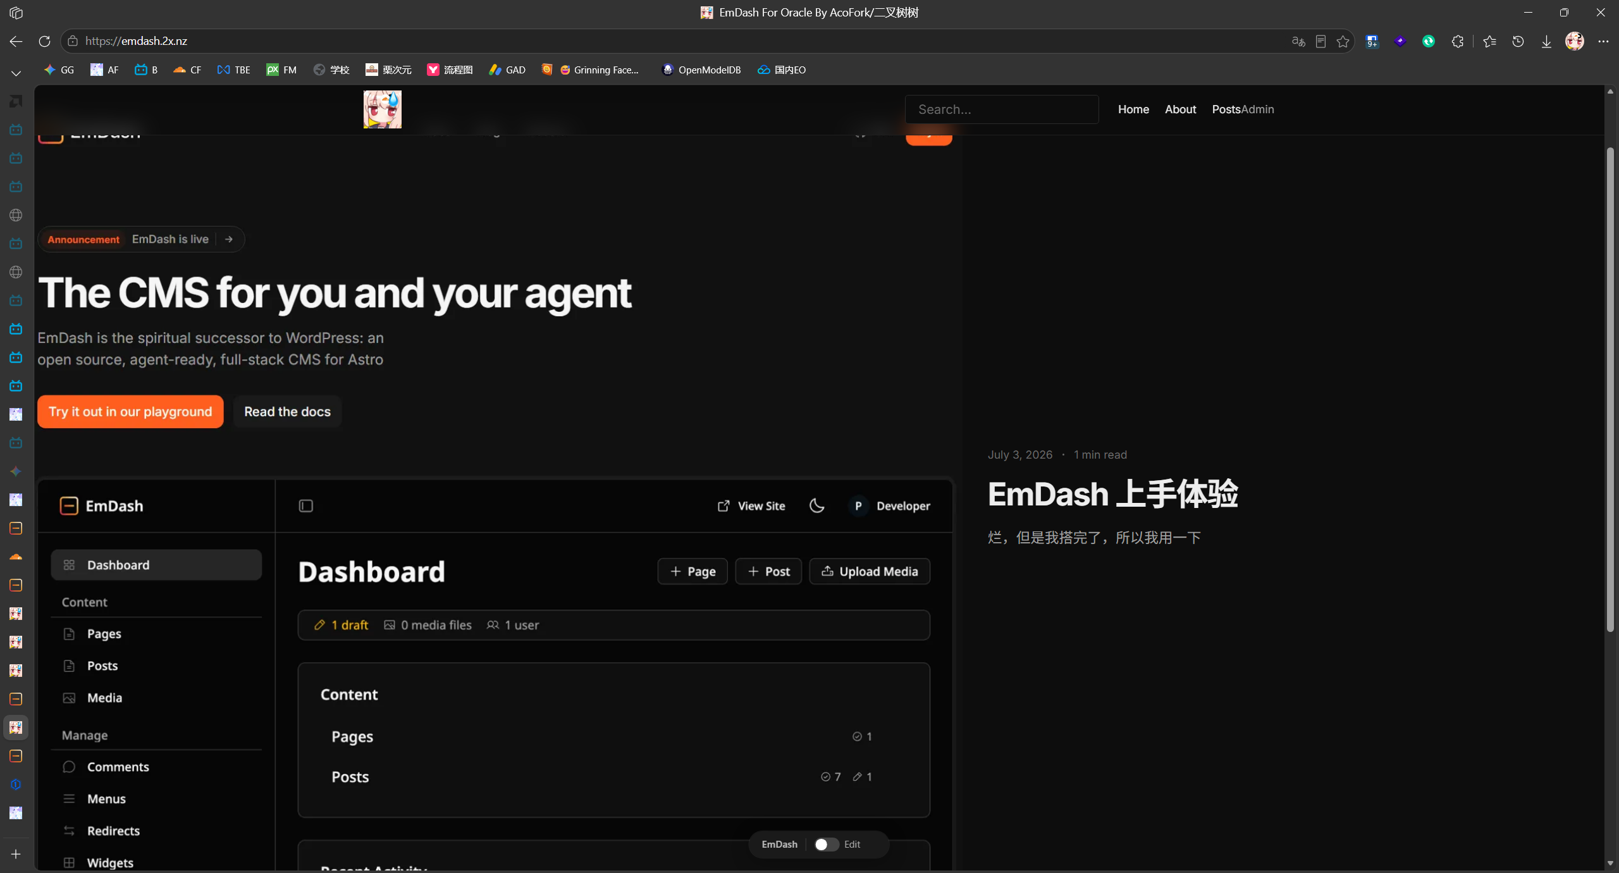Click Upload Media button
Image resolution: width=1619 pixels, height=873 pixels.
tap(870, 571)
